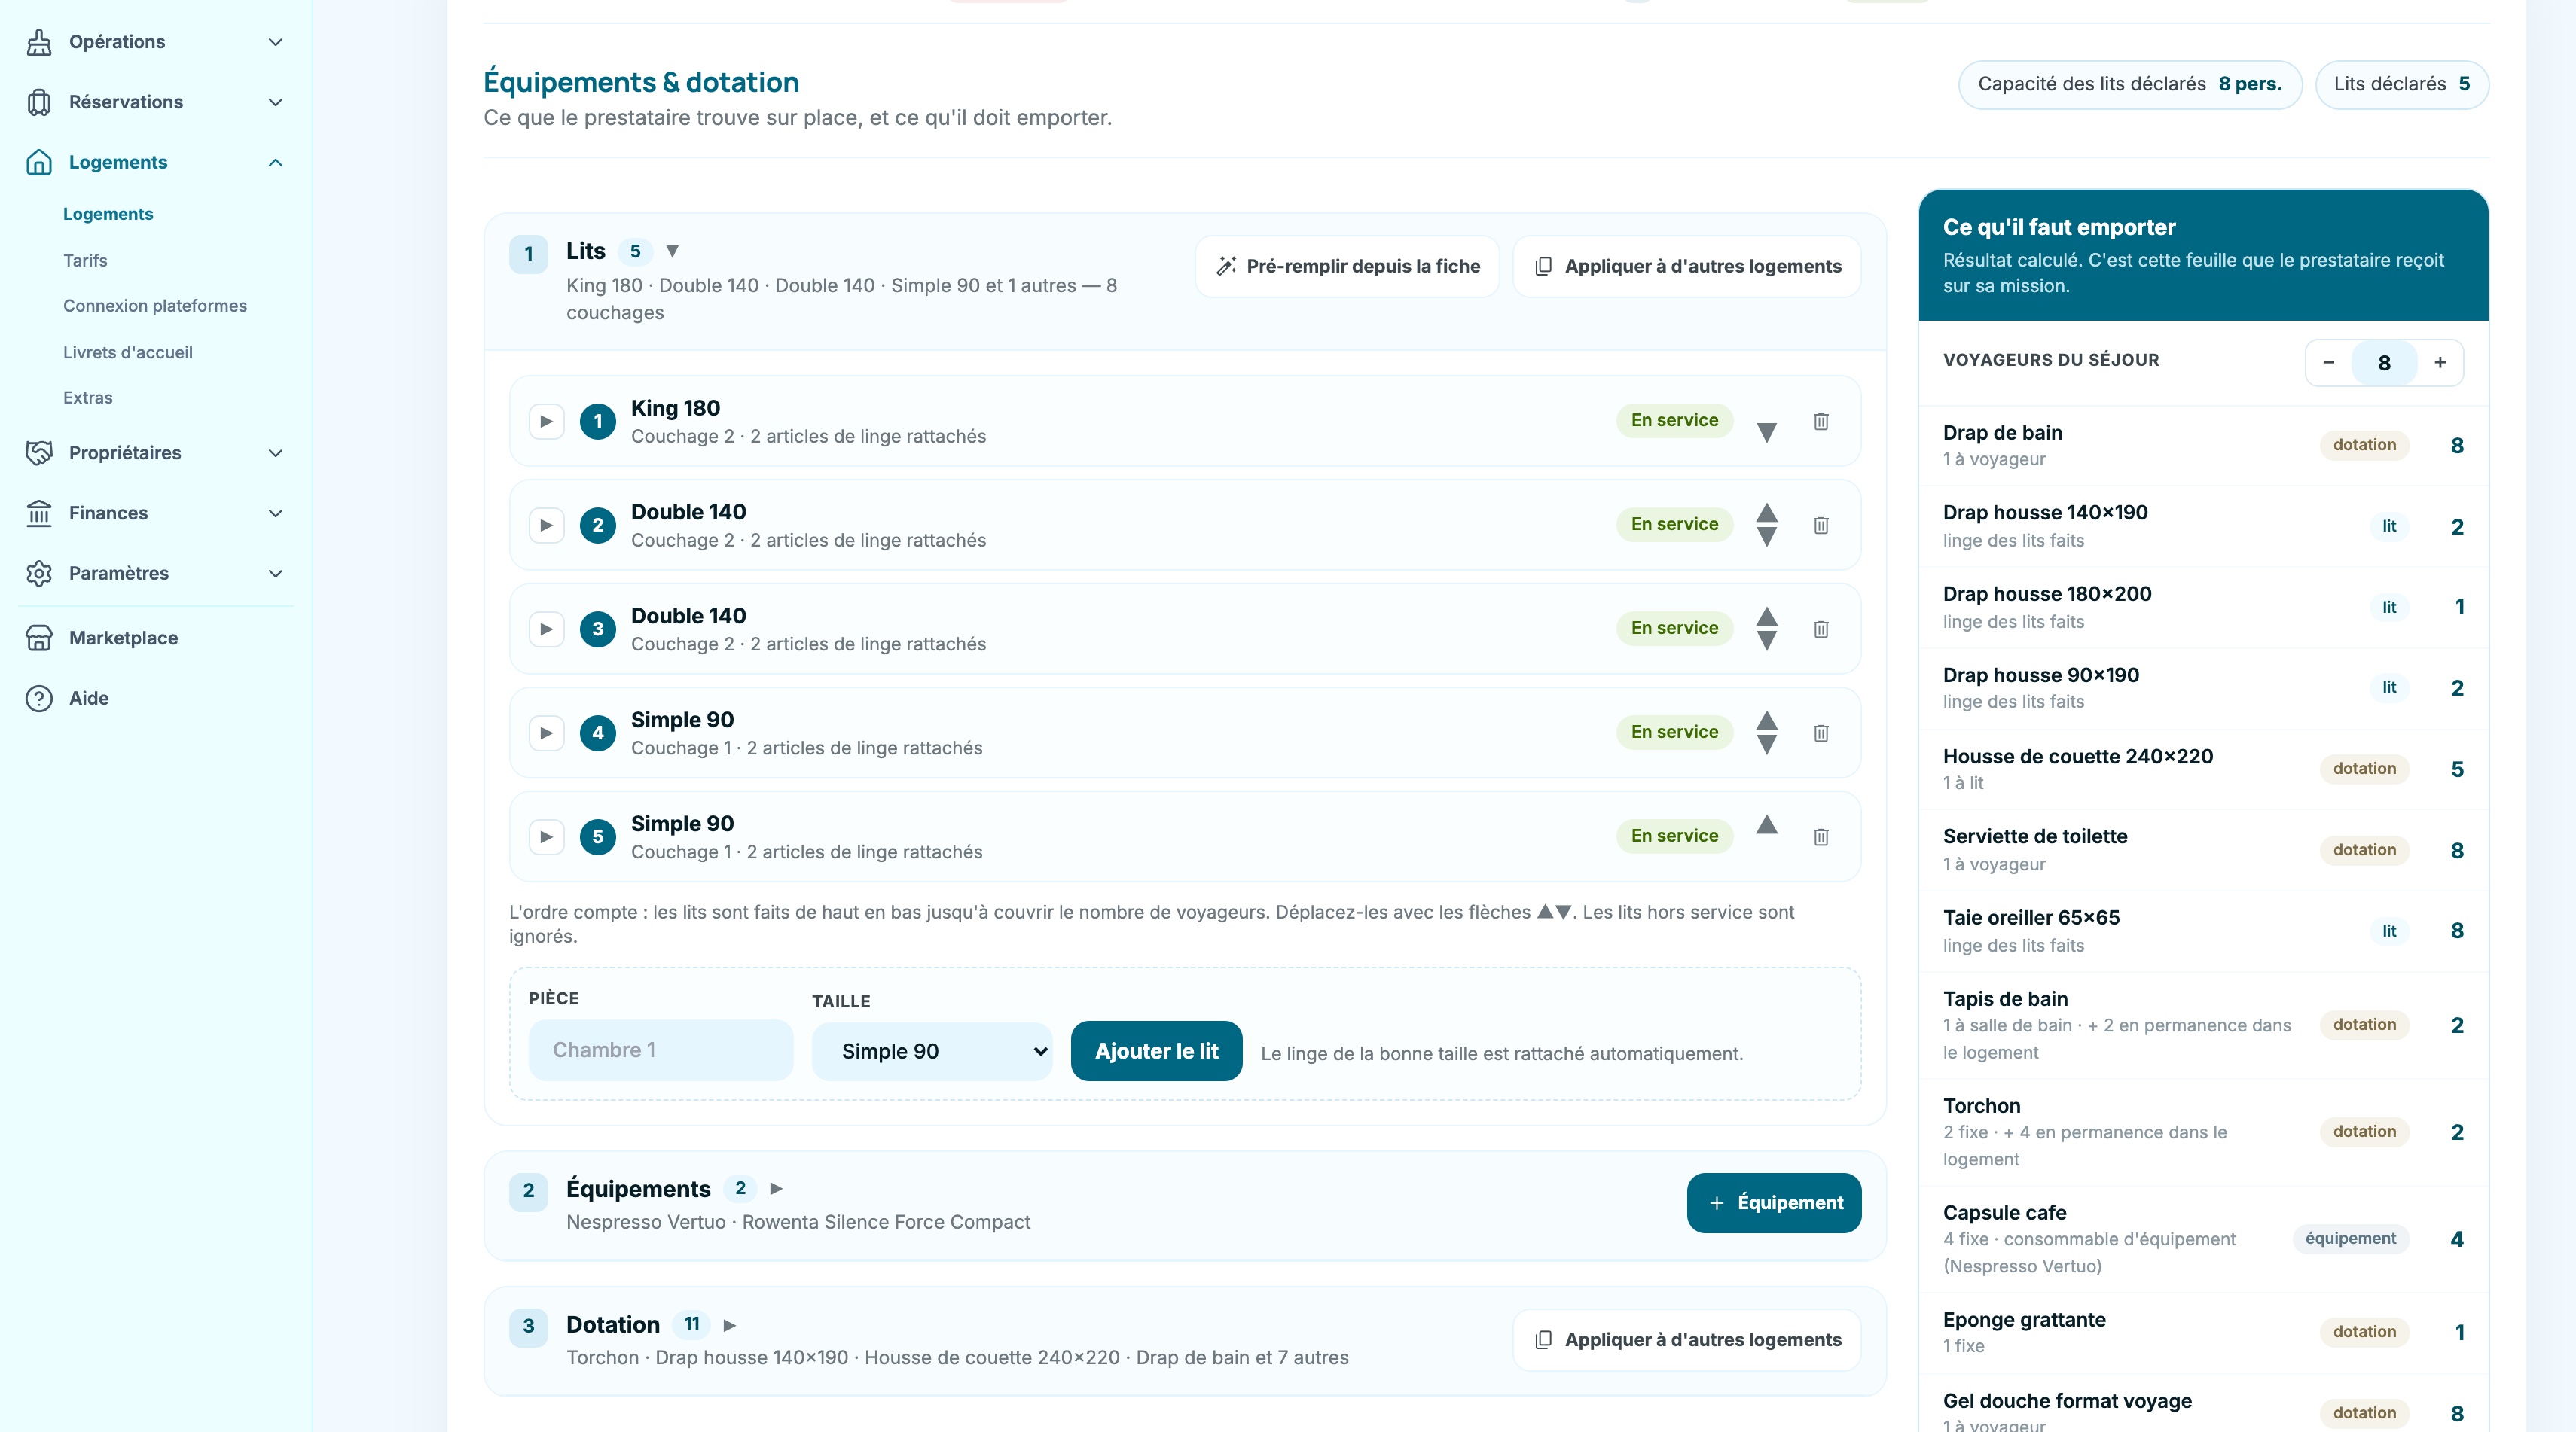Click Pré-remplir depuis la fiche
2576x1432 pixels.
1347,266
